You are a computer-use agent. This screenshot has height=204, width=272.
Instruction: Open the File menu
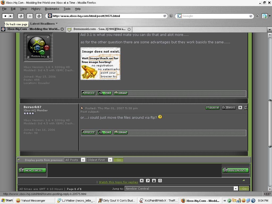[x=4, y=9]
